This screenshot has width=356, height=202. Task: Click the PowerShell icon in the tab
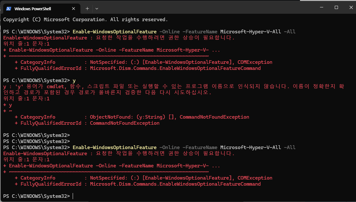pyautogui.click(x=9, y=9)
